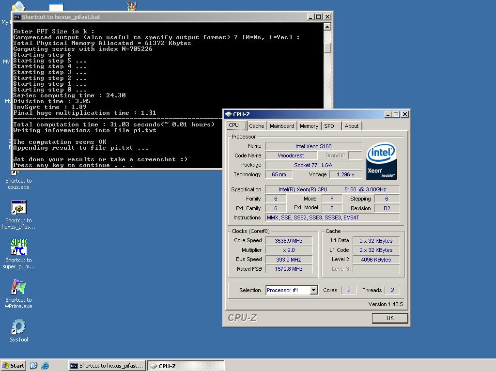Click the Multiplier value 'x 9.0'

coord(289,250)
